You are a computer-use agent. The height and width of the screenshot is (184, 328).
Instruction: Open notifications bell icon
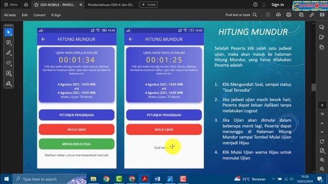click(264, 5)
